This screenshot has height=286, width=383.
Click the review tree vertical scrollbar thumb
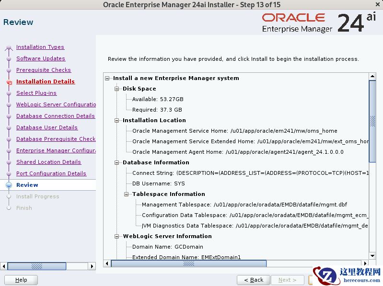point(372,121)
